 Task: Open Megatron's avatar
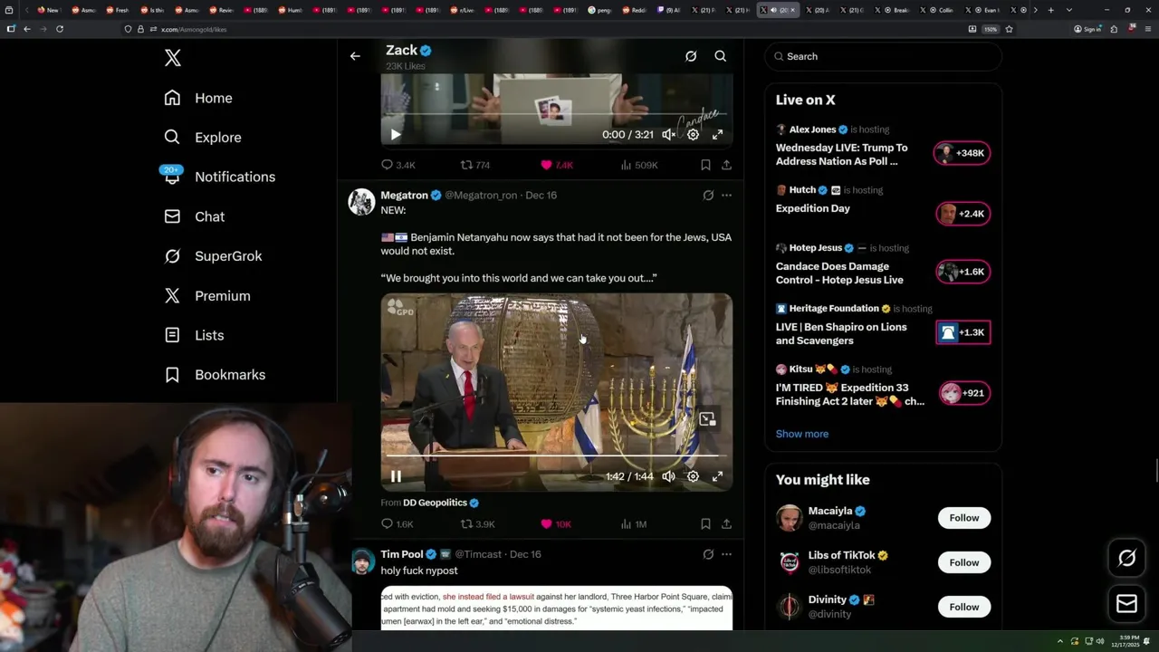coord(361,202)
